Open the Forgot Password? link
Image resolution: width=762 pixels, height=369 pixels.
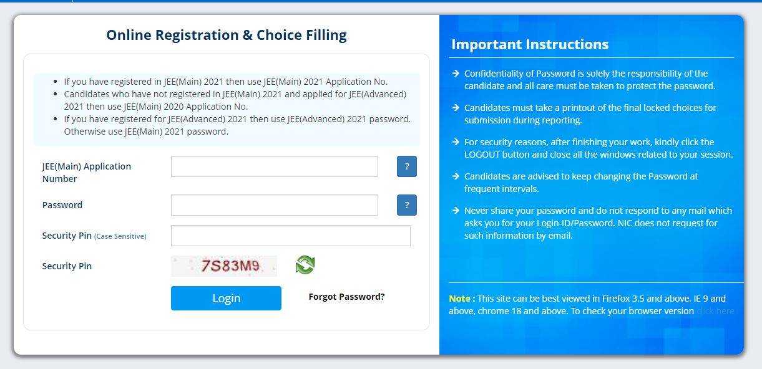tap(346, 297)
